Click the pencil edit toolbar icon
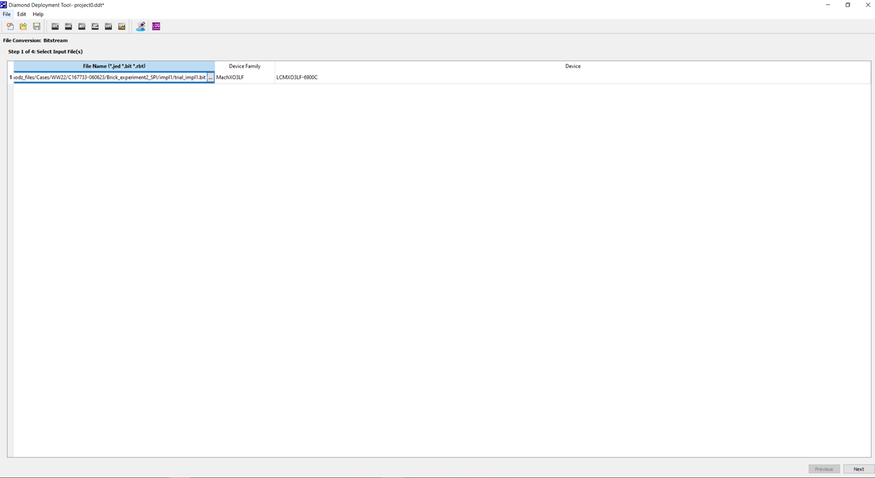 pos(141,26)
